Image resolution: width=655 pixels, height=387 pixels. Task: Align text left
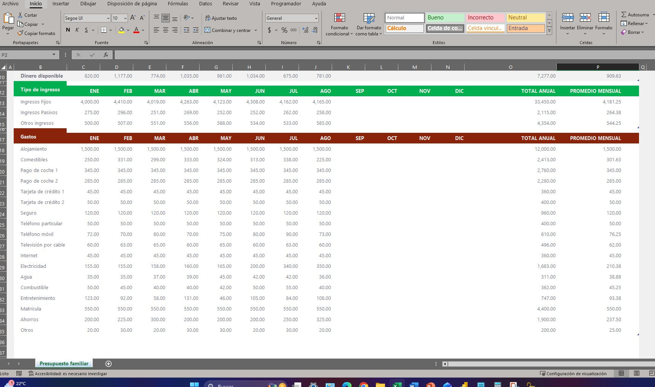[x=157, y=30]
